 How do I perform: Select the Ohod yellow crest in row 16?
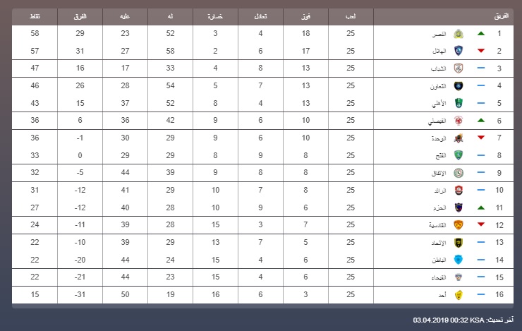tap(459, 295)
